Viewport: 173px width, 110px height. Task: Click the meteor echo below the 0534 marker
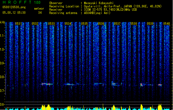(x=69, y=84)
